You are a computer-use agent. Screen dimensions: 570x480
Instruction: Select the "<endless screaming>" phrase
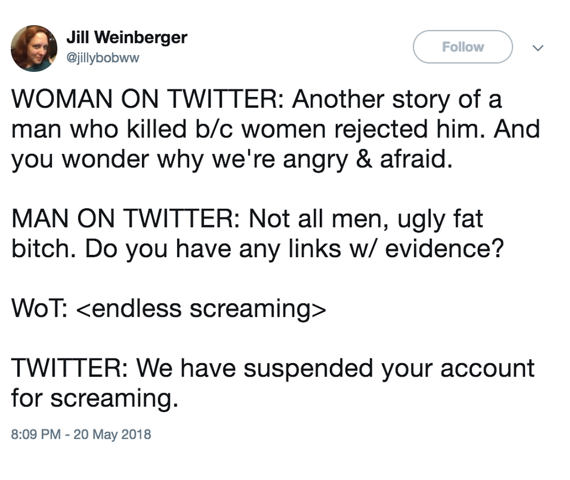tap(201, 309)
